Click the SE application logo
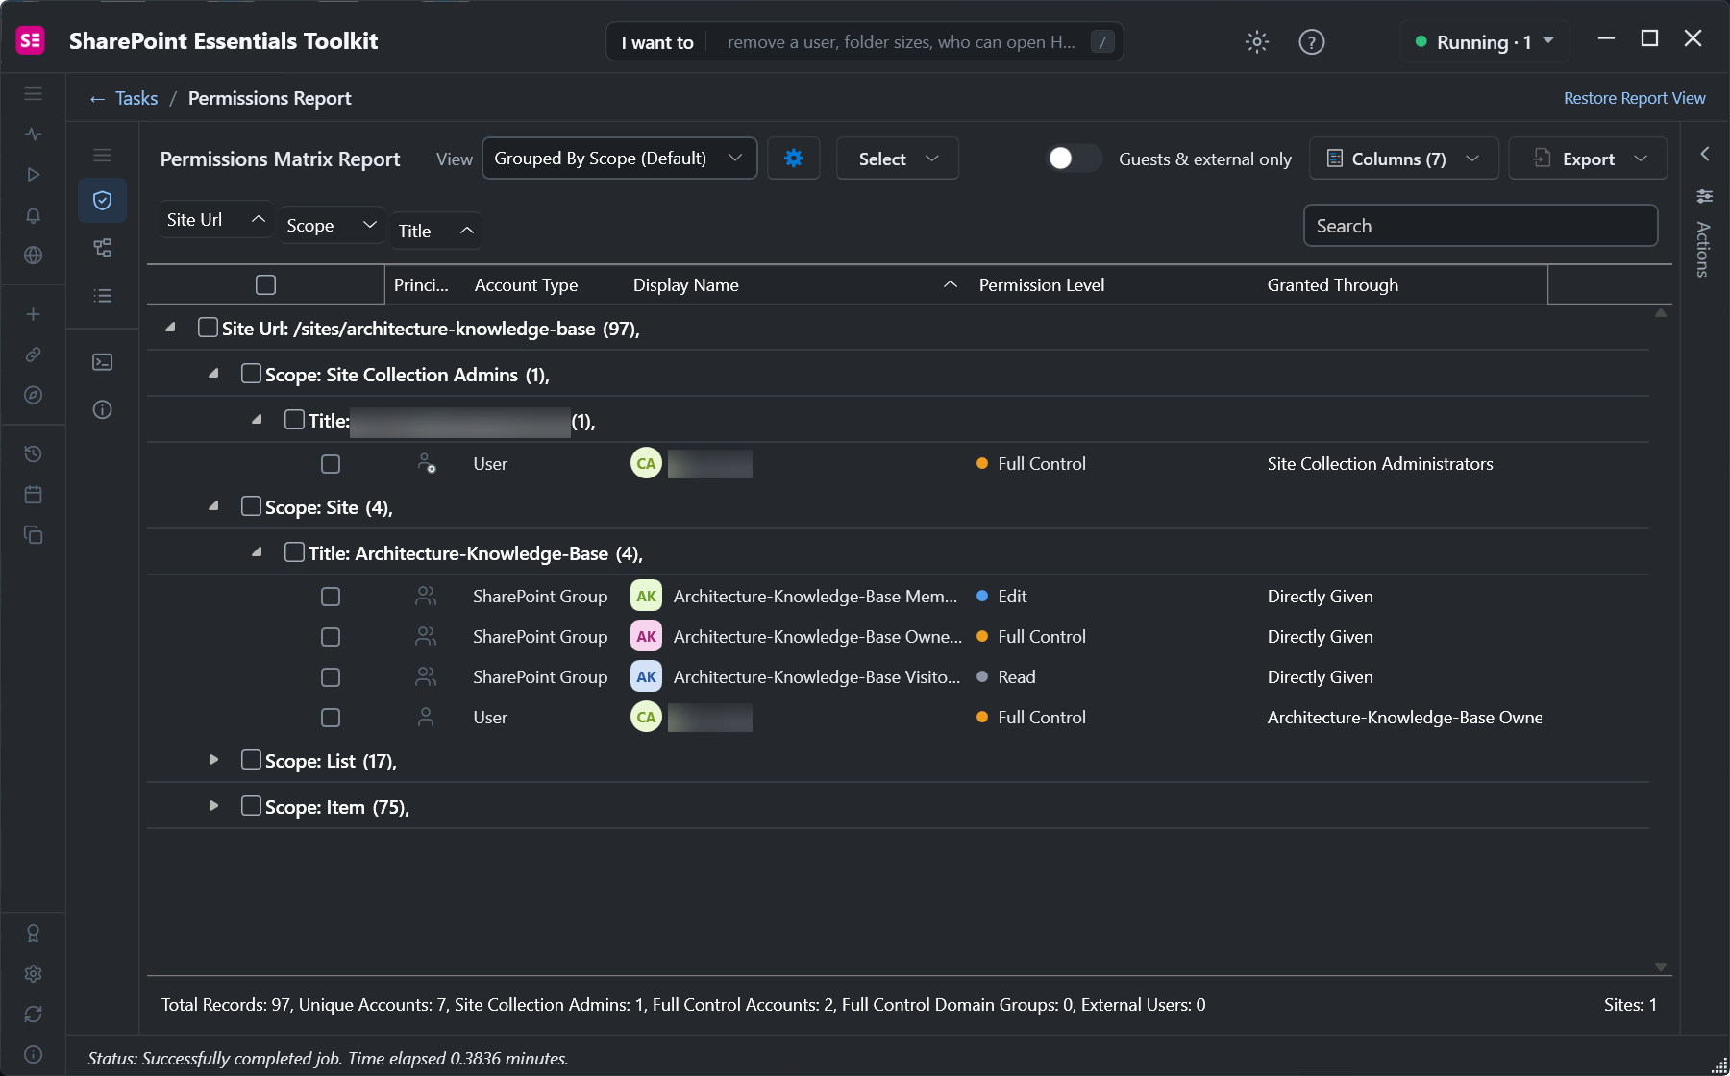This screenshot has height=1076, width=1730. click(x=31, y=40)
